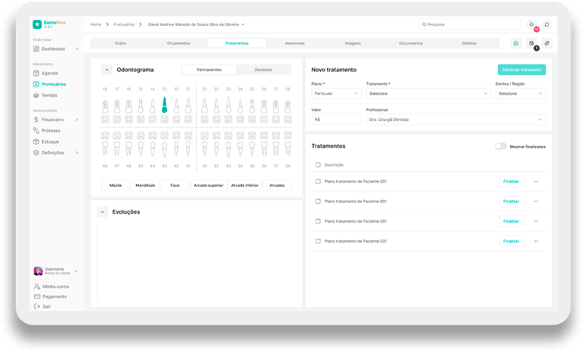Select lower tooth 31 in the odontogram
This screenshot has height=352, width=584.
205,148
